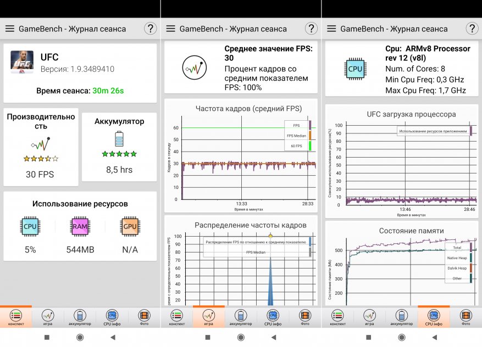Open hamburger menu in middle GameBench screen

170,29
